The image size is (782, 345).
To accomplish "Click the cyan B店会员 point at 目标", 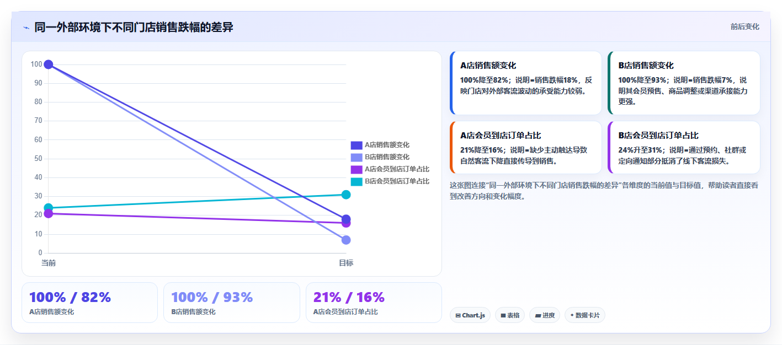I will (346, 195).
